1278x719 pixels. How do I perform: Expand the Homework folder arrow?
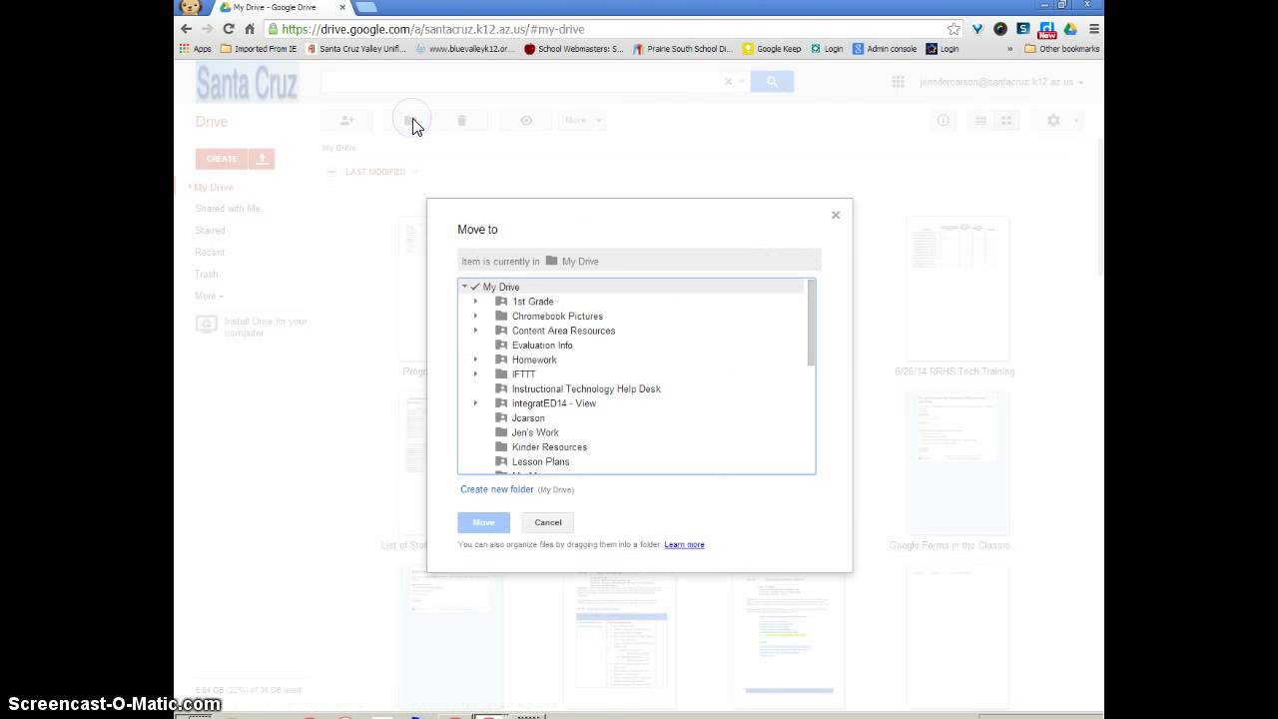(x=475, y=359)
